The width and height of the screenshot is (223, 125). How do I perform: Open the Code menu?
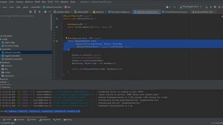pyautogui.click(x=11, y=2)
